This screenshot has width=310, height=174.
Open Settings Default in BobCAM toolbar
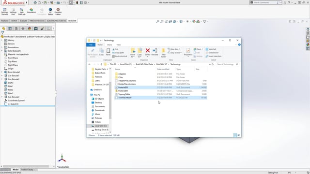click(4, 12)
